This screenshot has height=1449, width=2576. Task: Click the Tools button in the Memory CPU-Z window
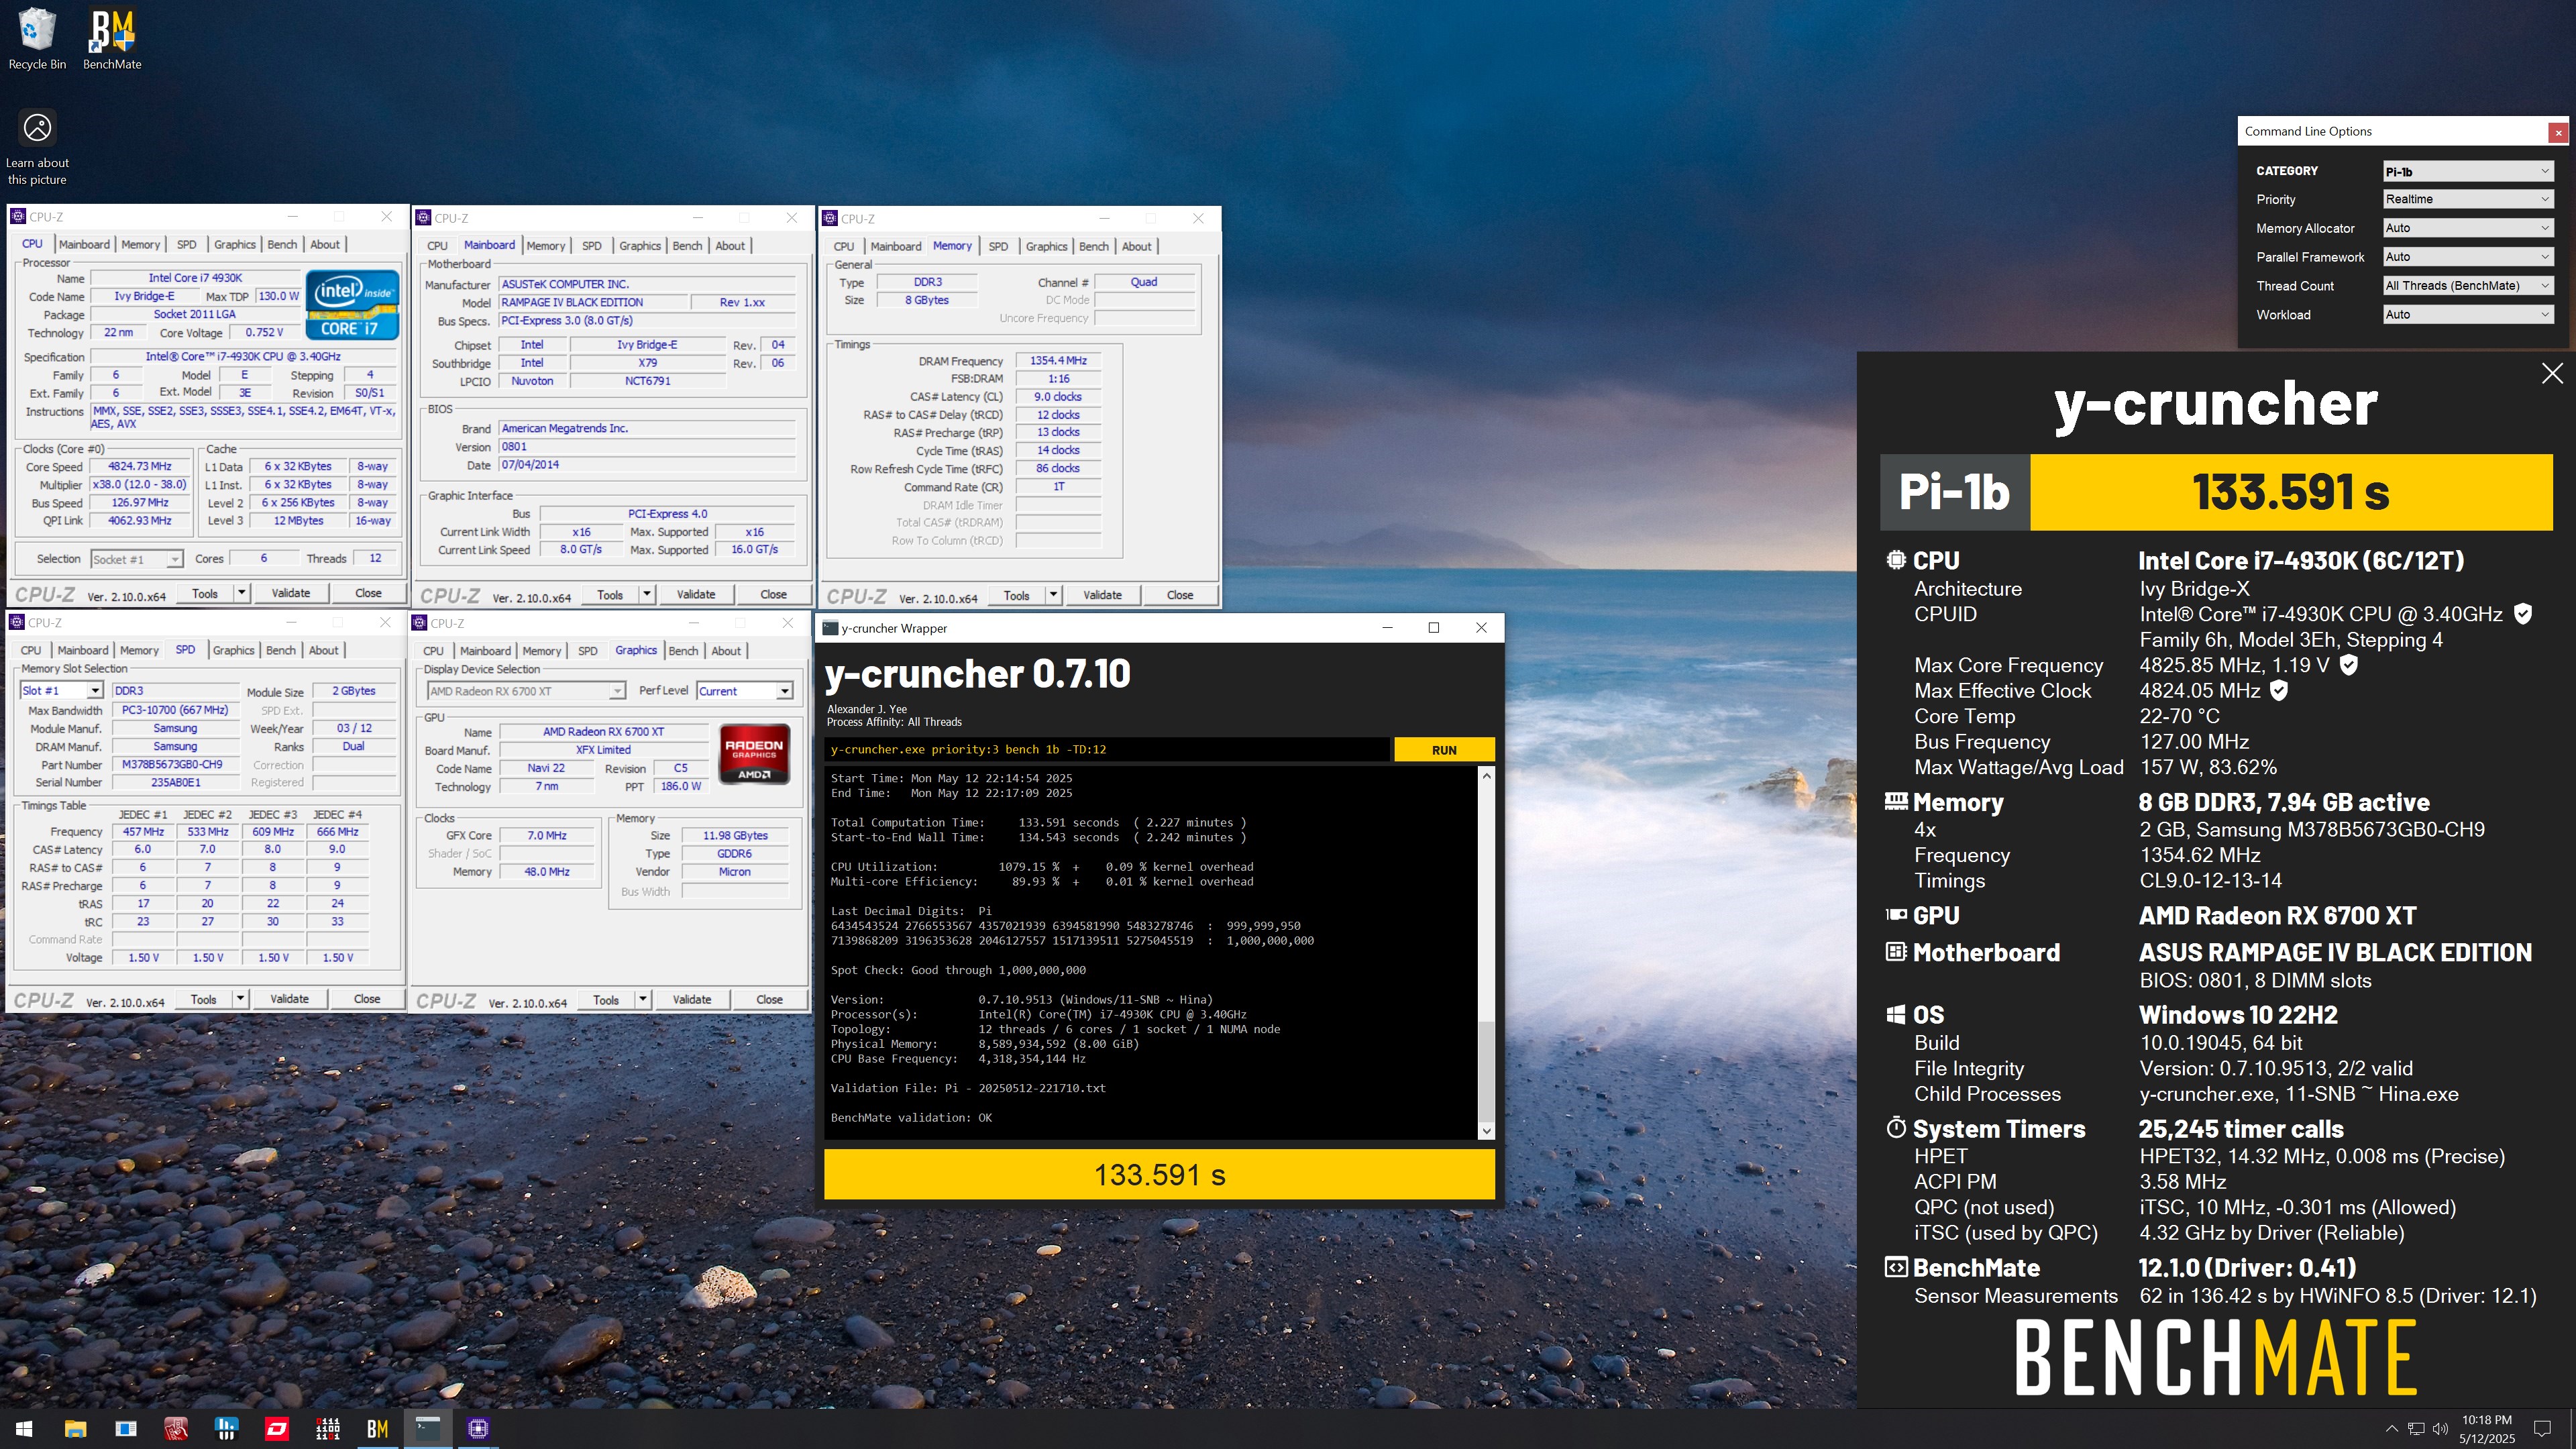[1016, 595]
